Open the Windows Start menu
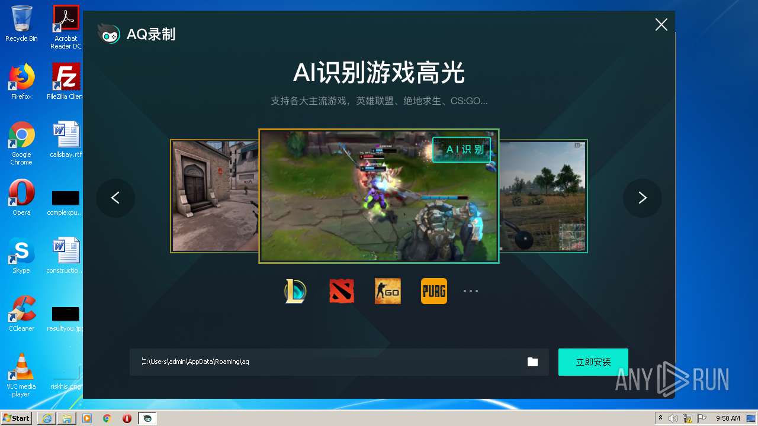The width and height of the screenshot is (758, 426). click(x=17, y=418)
